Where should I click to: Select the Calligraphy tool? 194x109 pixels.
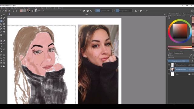4,18
